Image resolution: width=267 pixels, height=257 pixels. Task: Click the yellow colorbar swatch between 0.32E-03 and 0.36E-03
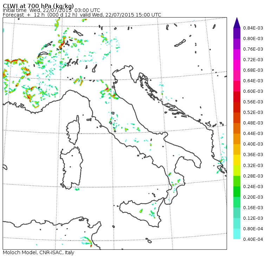[x=237, y=160]
